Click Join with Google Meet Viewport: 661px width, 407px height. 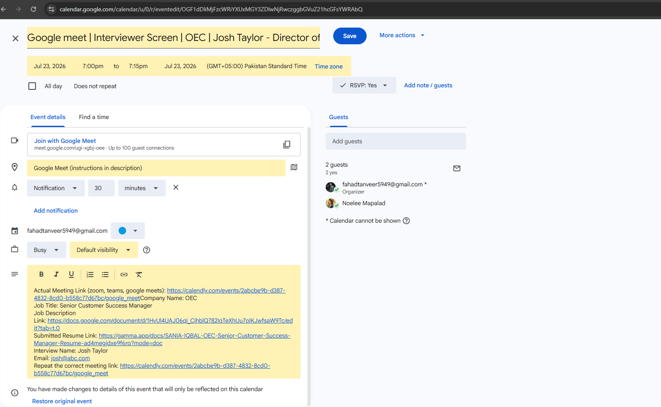click(65, 141)
